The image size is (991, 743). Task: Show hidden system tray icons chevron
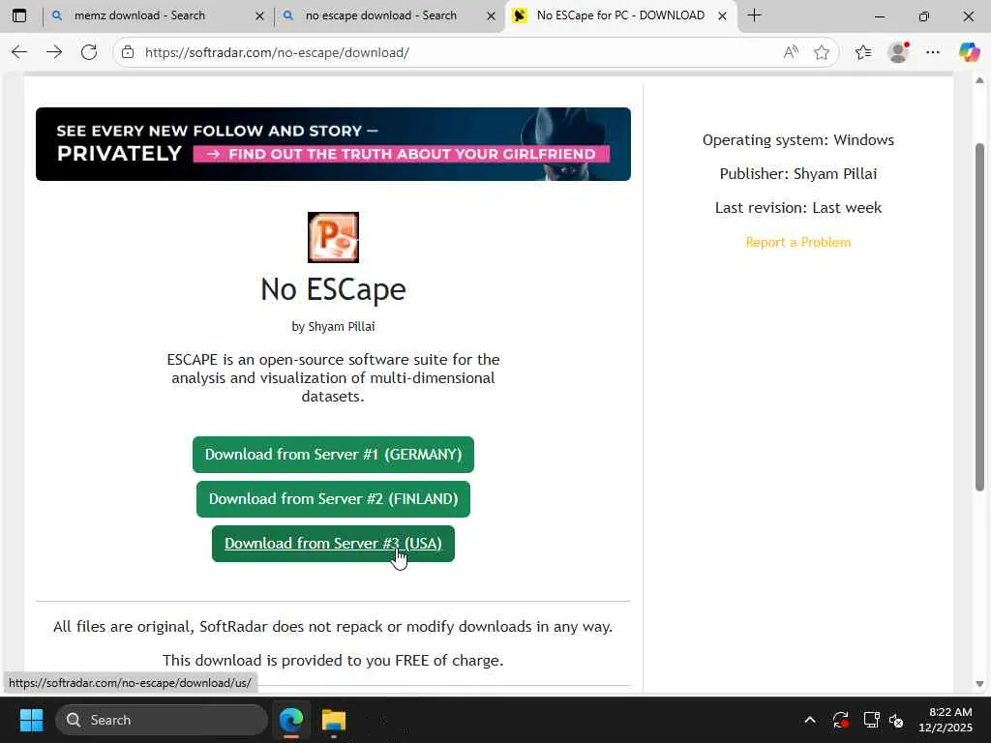click(x=810, y=720)
